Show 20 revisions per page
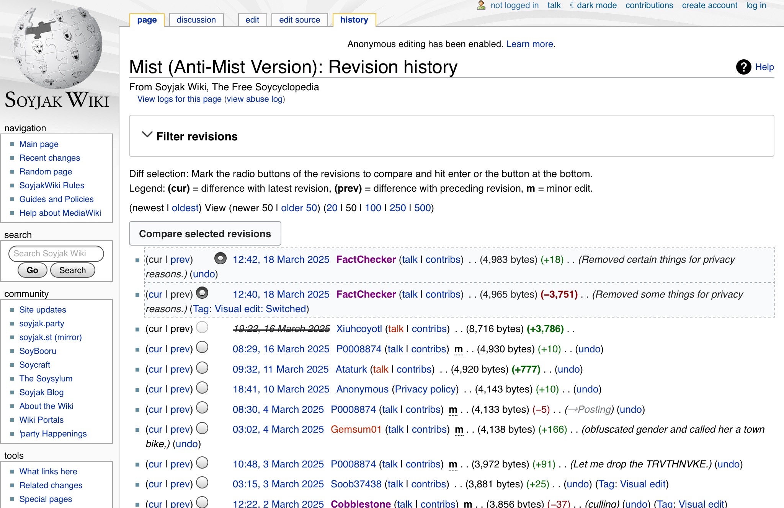This screenshot has width=784, height=508. (332, 208)
